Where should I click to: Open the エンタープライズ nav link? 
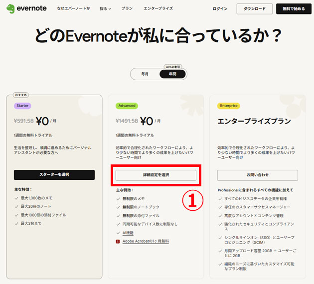tap(158, 8)
